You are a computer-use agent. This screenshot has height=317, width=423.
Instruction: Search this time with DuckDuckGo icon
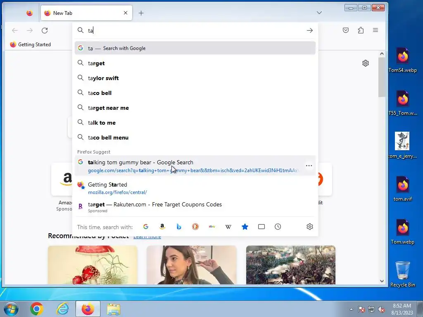195,227
